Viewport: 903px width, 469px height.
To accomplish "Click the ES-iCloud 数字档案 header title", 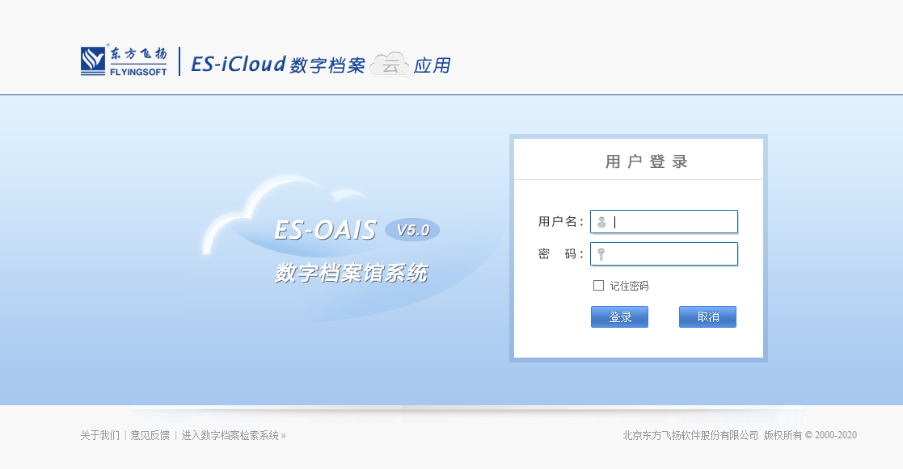I will 278,65.
